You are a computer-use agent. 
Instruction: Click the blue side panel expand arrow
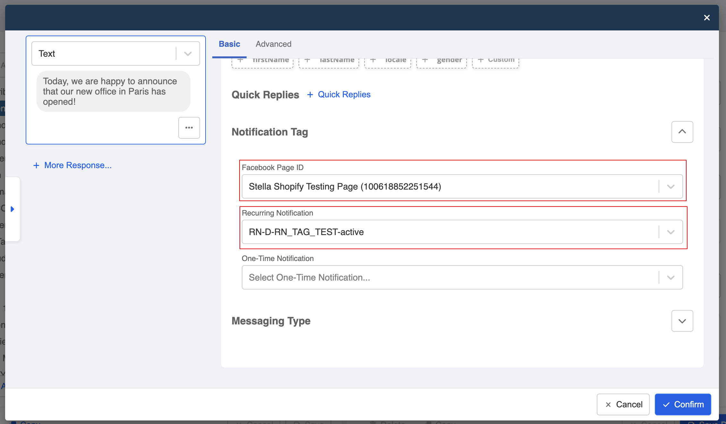pyautogui.click(x=13, y=209)
